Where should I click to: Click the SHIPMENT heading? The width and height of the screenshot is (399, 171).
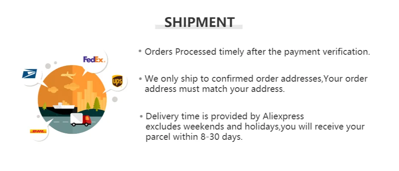click(x=199, y=22)
